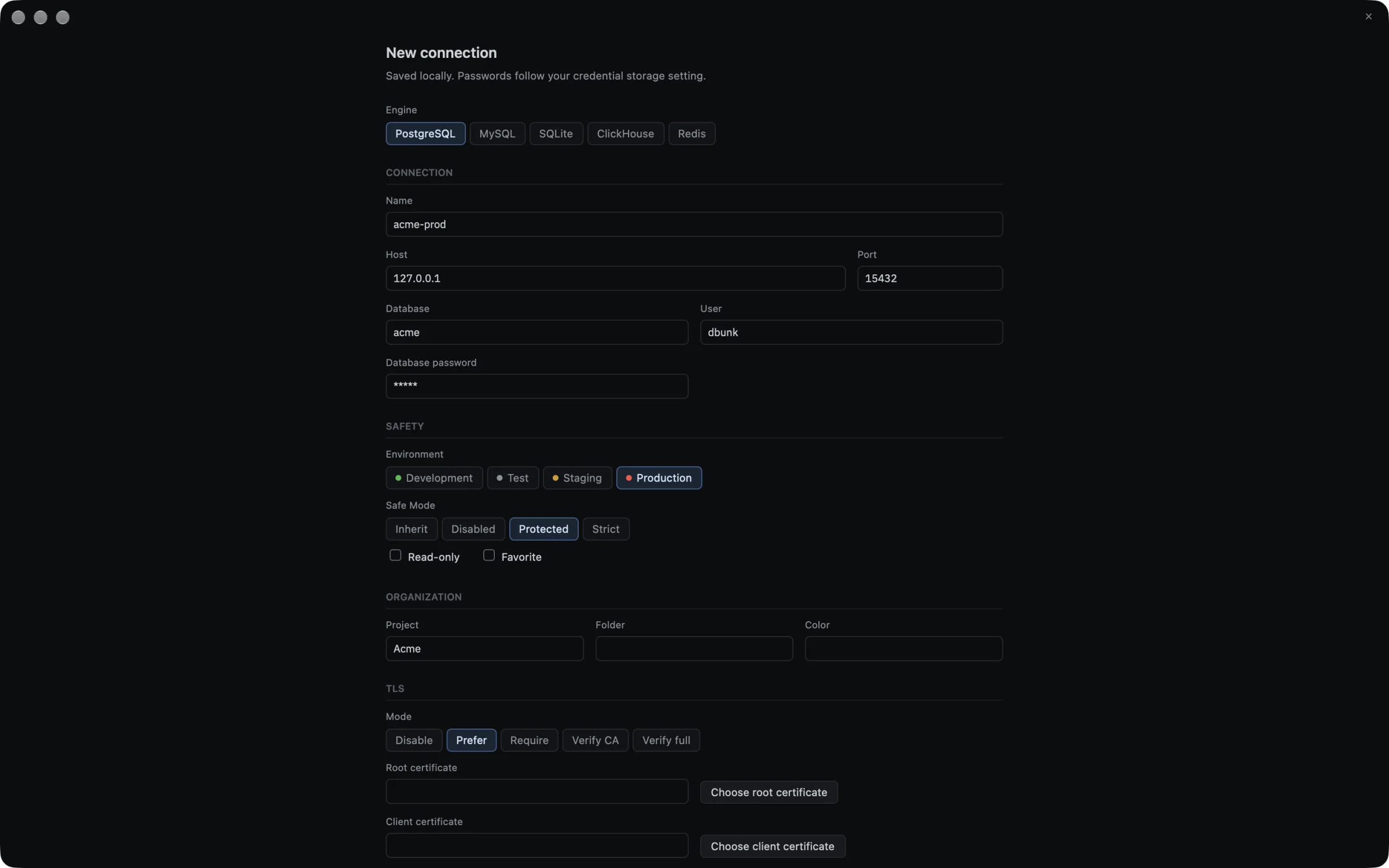Select Verify full TLS mode
The height and width of the screenshot is (868, 1389).
[666, 740]
